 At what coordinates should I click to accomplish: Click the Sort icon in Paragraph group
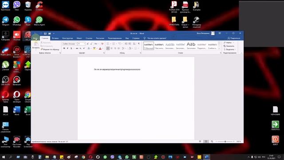tap(134, 44)
